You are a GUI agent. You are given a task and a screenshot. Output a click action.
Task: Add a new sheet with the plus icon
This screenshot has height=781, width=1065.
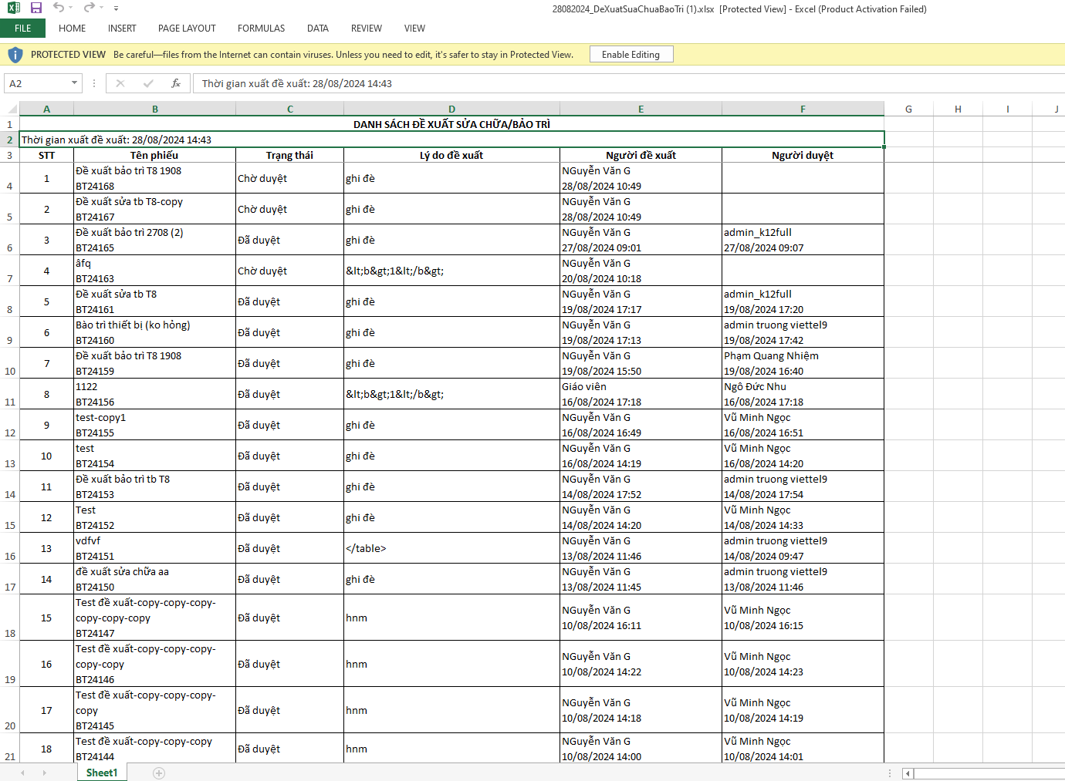tap(159, 773)
